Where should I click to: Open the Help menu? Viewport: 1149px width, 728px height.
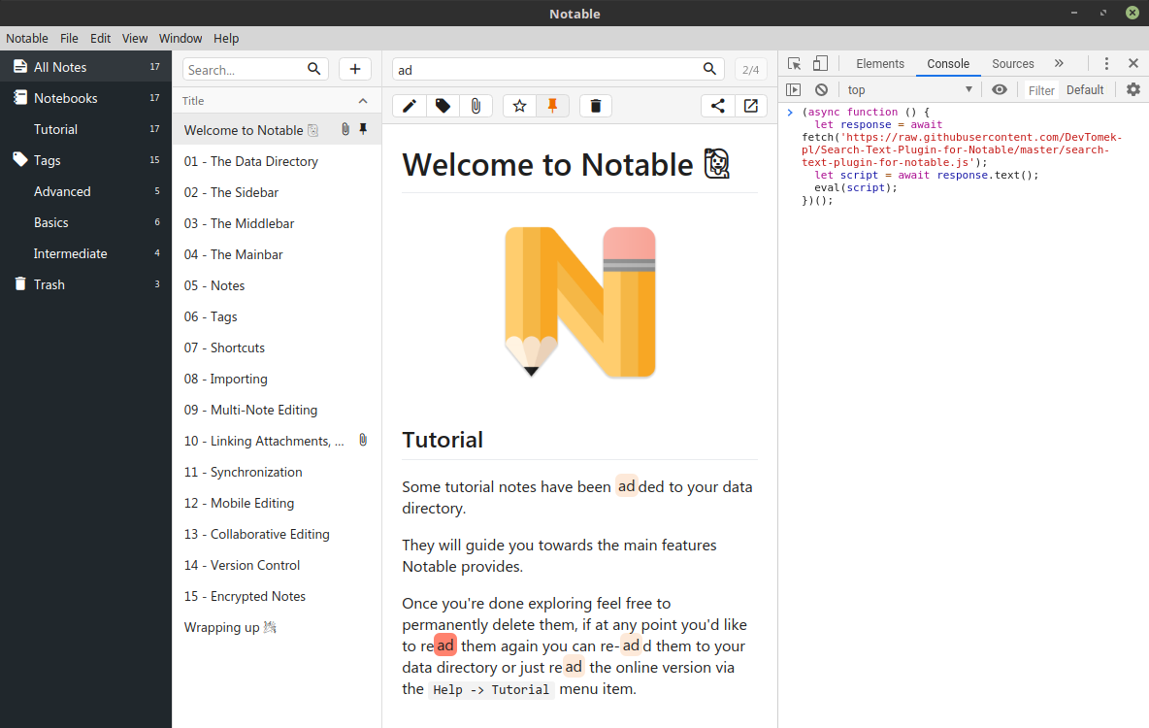[226, 38]
